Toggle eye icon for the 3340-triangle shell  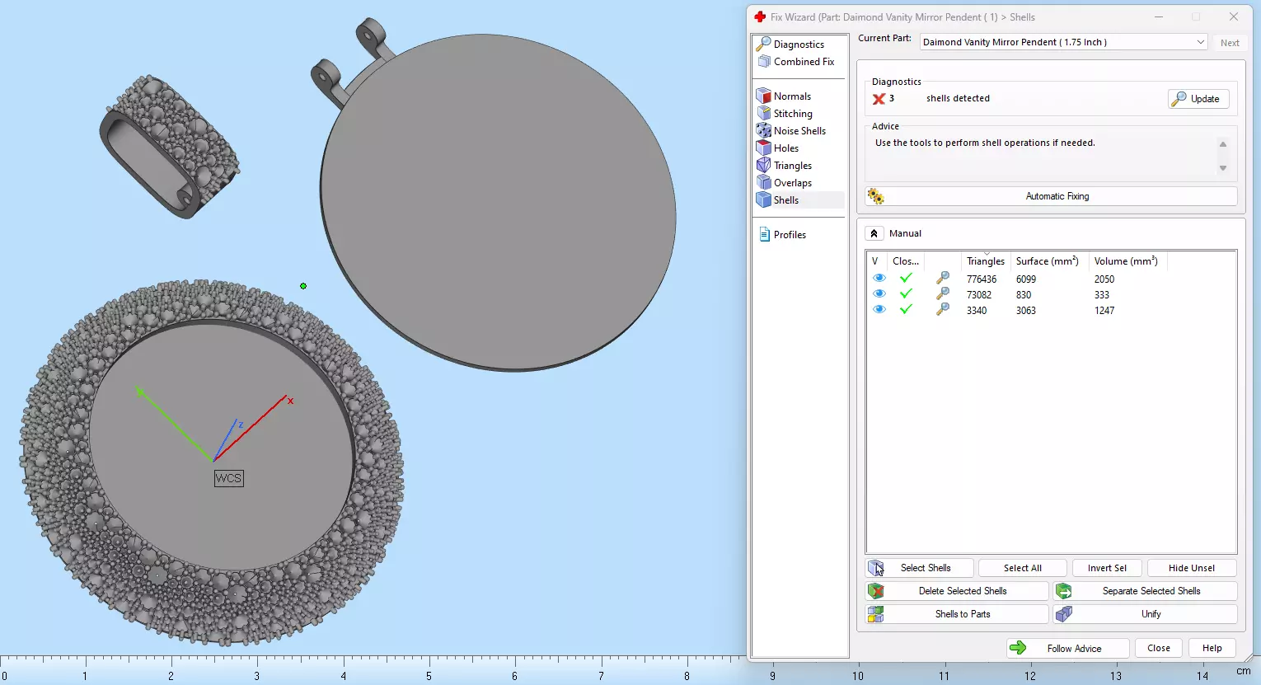[x=879, y=310]
